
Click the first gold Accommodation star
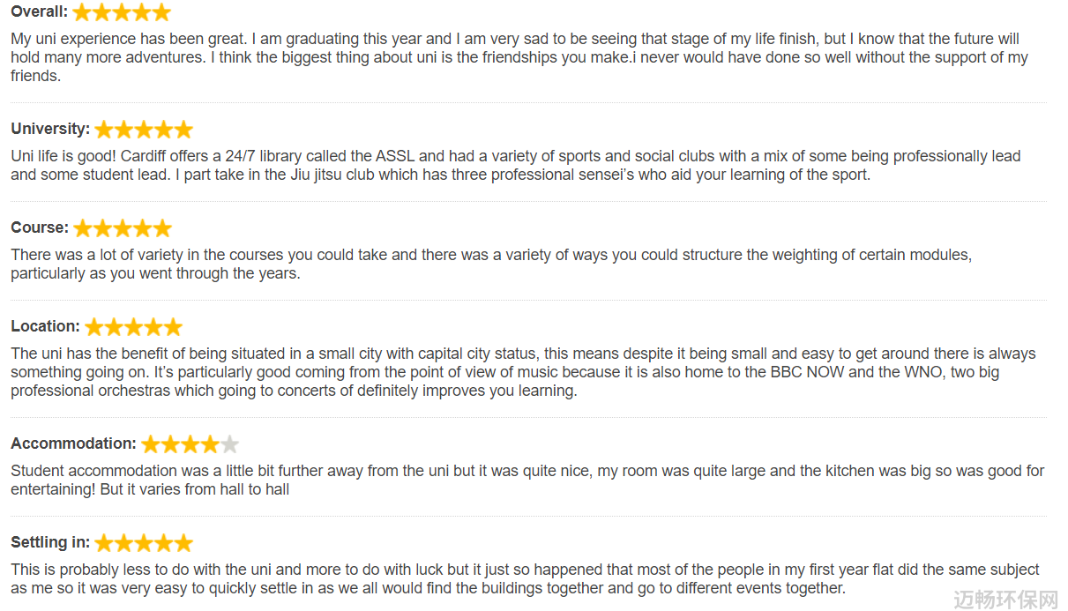coord(151,444)
